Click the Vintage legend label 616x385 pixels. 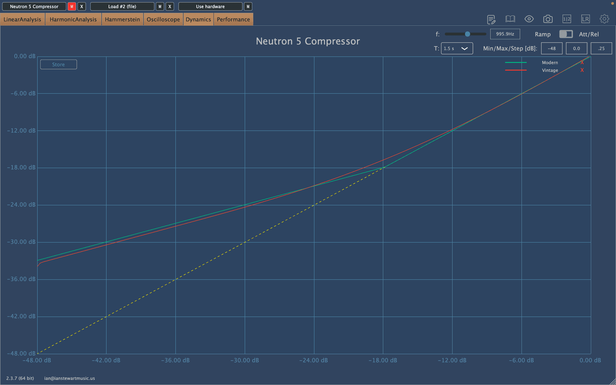550,70
